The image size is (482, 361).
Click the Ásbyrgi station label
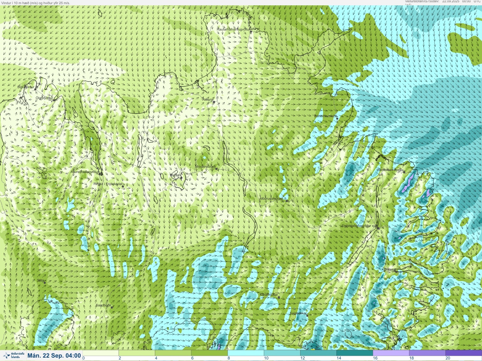tap(207, 99)
